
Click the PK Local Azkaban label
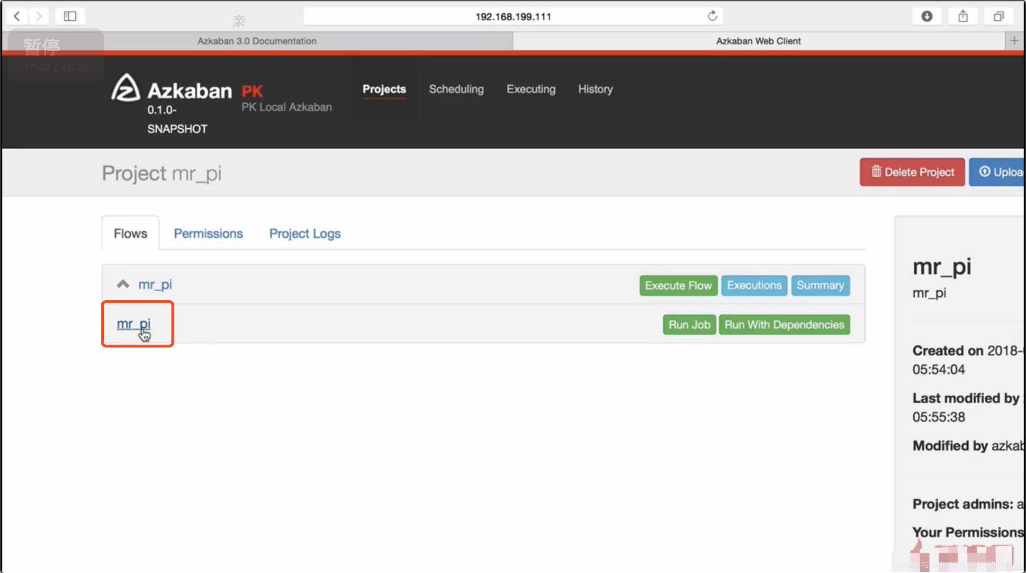[x=287, y=107]
